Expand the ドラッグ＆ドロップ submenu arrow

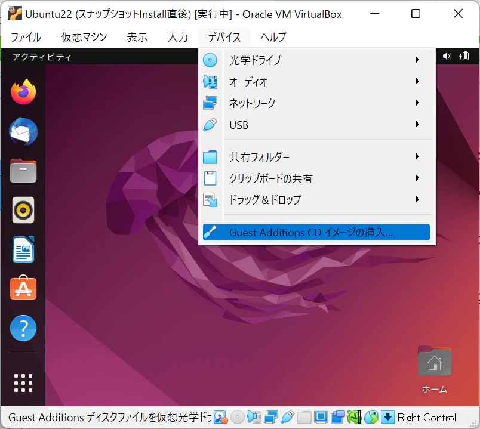pyautogui.click(x=417, y=199)
